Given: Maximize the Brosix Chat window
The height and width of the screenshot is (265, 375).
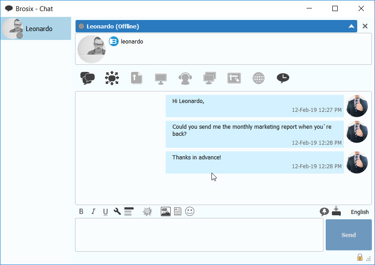Looking at the screenshot, I should [335, 8].
